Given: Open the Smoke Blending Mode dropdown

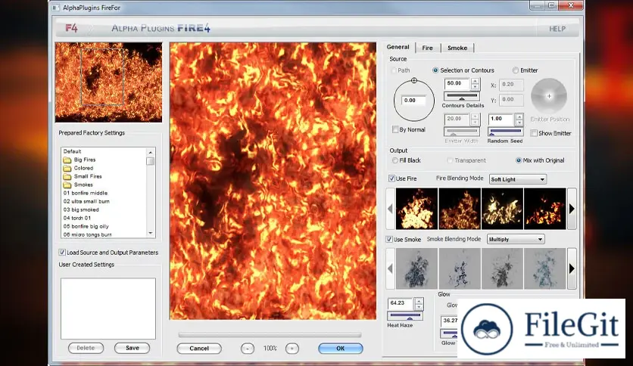Looking at the screenshot, I should click(x=516, y=240).
